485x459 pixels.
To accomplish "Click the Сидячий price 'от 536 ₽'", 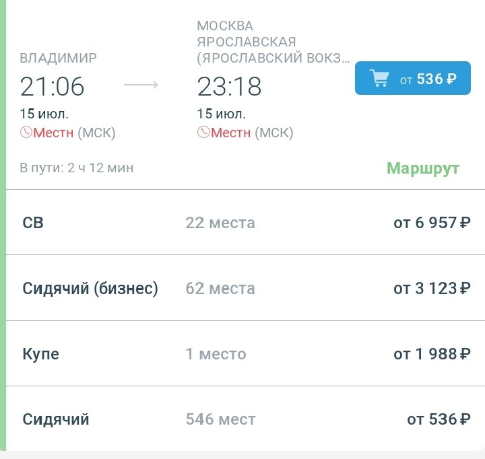I will pyautogui.click(x=439, y=419).
